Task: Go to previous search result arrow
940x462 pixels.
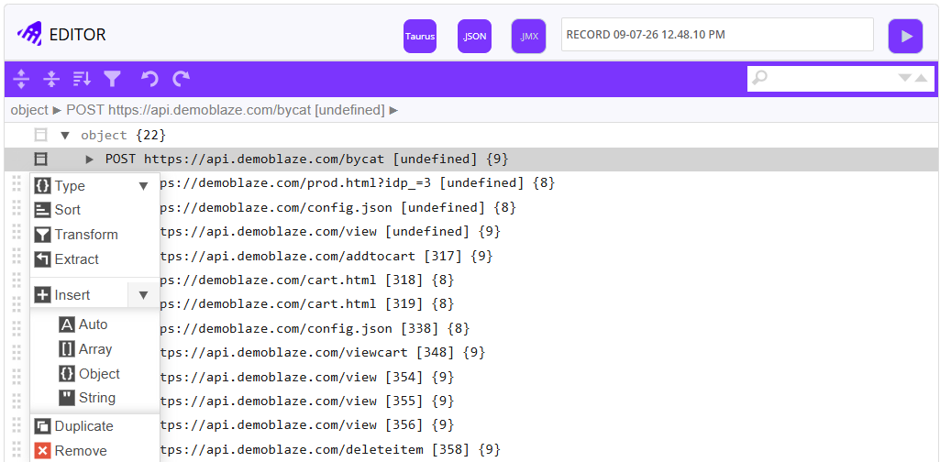Action: pyautogui.click(x=922, y=78)
